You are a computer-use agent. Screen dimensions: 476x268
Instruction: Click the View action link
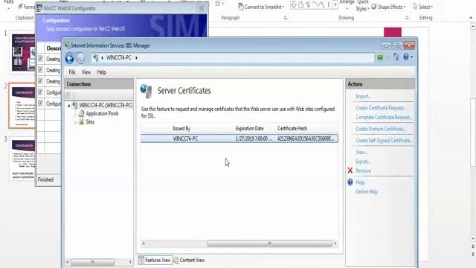coord(361,152)
